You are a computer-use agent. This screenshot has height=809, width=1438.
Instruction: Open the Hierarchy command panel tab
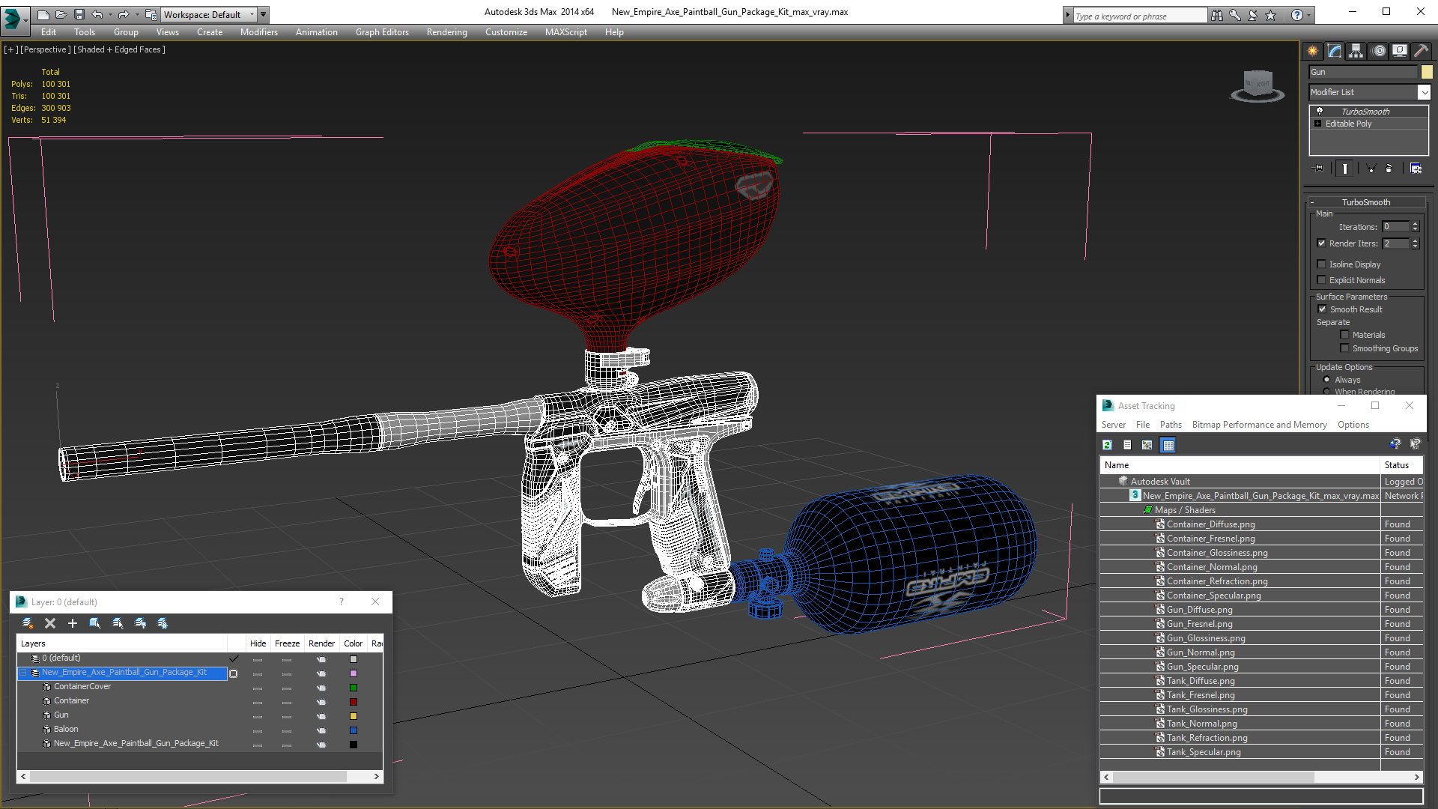(x=1356, y=51)
